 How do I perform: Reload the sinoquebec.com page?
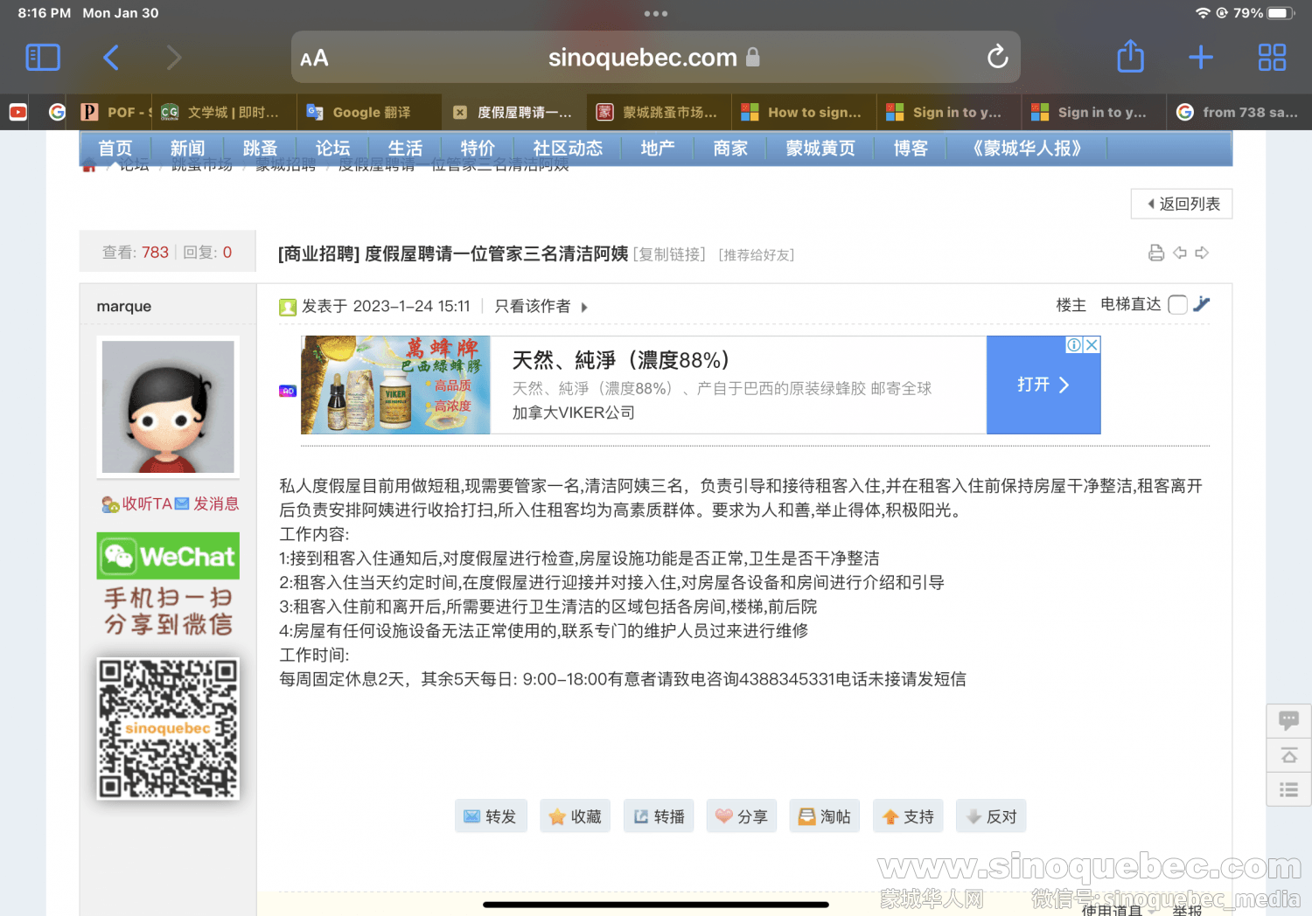pyautogui.click(x=997, y=58)
